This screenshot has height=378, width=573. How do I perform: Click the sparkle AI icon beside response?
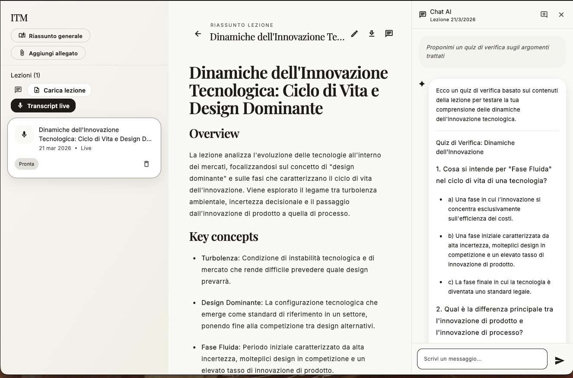coord(422,84)
